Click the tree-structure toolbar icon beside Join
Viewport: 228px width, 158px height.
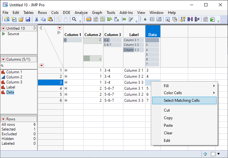point(197,19)
